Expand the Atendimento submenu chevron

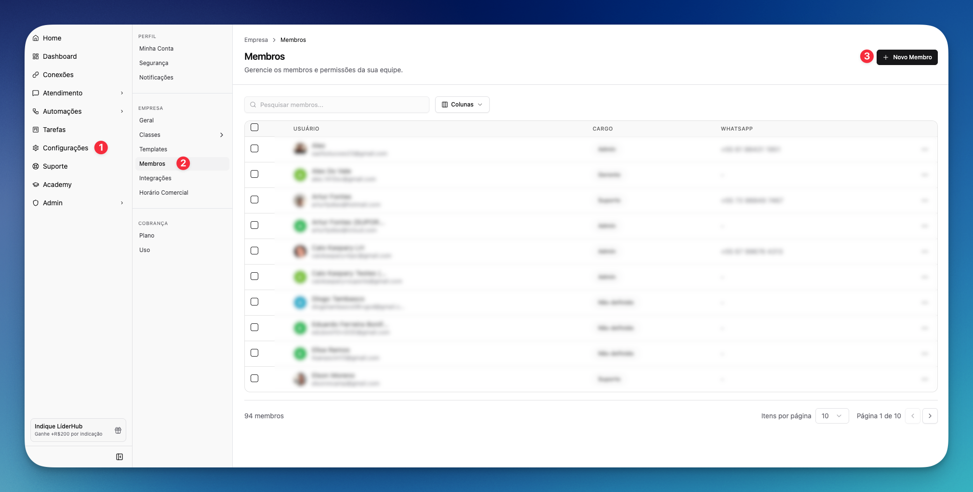[122, 93]
